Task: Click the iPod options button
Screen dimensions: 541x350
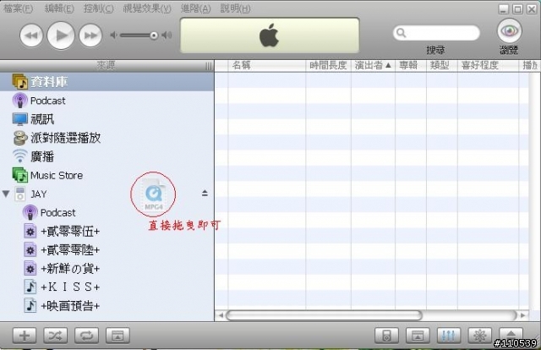Action: [x=386, y=335]
